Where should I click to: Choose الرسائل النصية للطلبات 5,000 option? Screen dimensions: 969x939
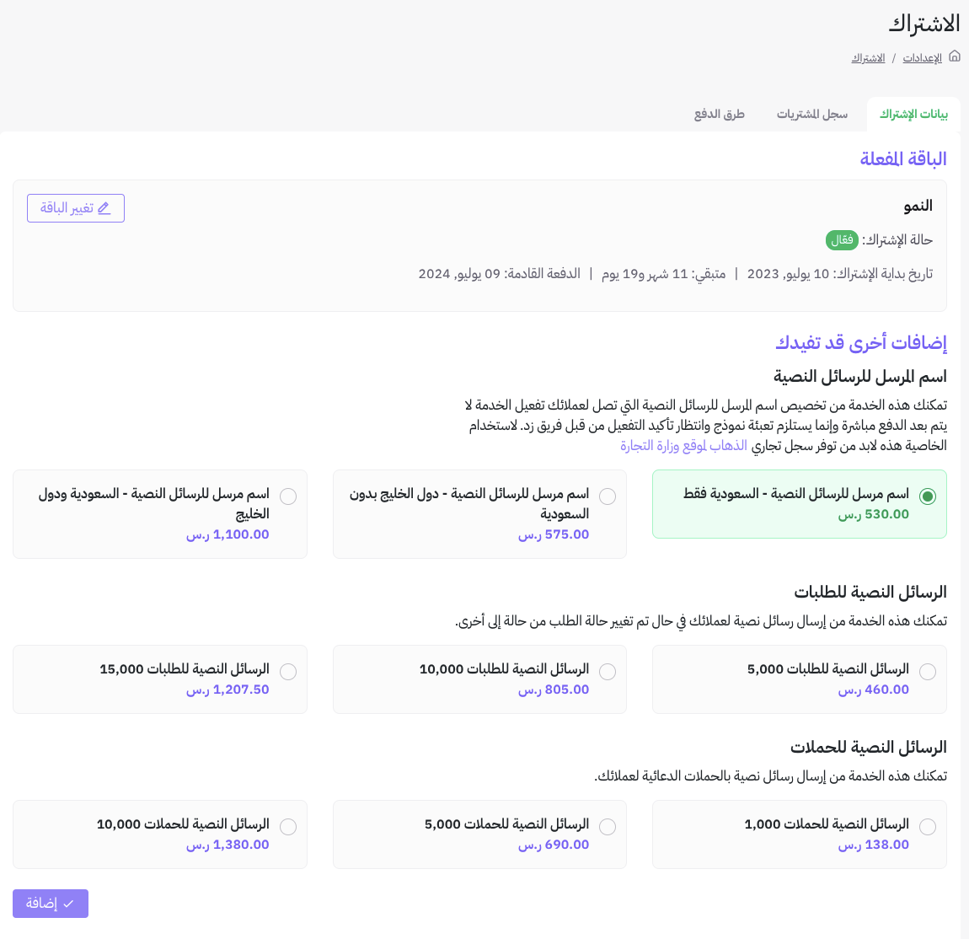point(927,671)
